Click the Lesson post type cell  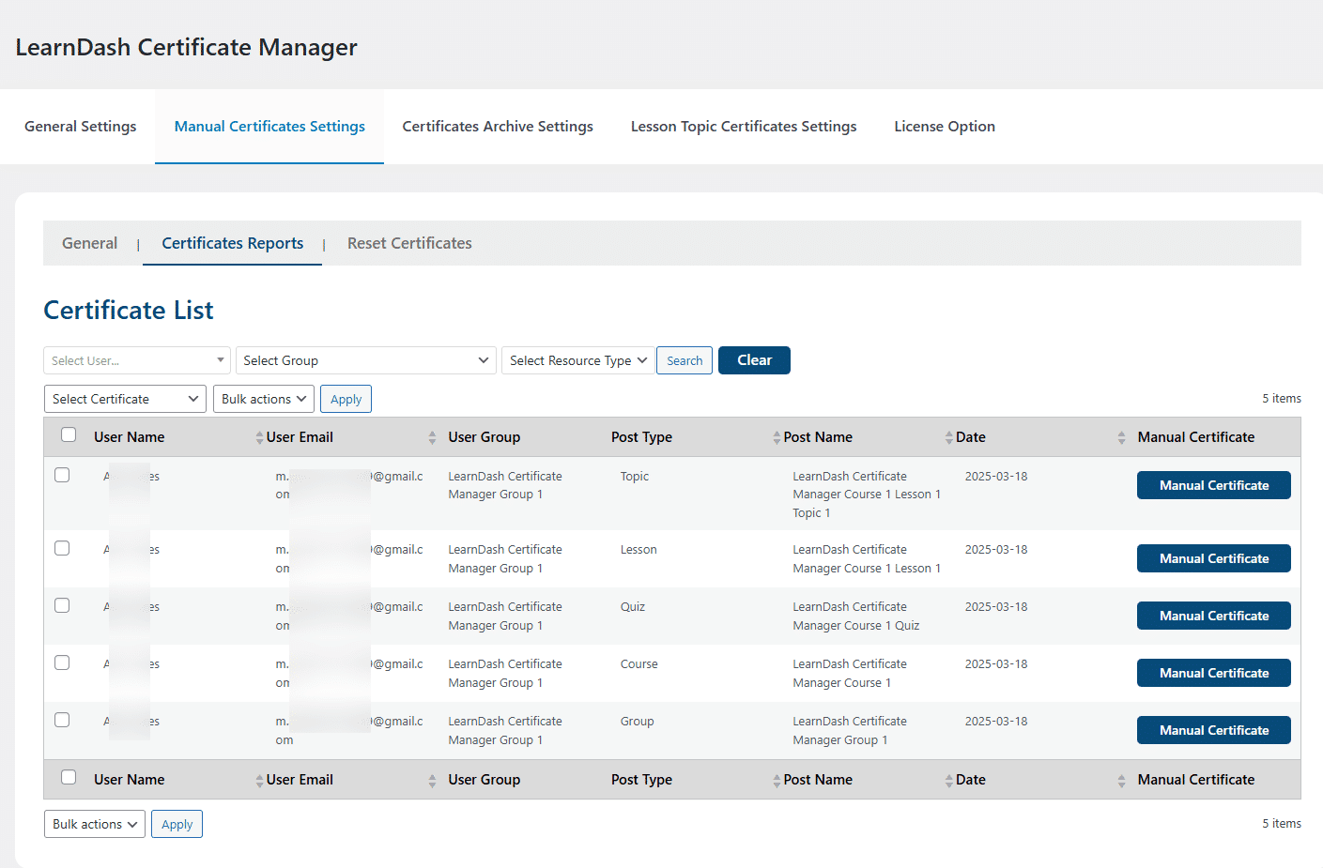(638, 550)
